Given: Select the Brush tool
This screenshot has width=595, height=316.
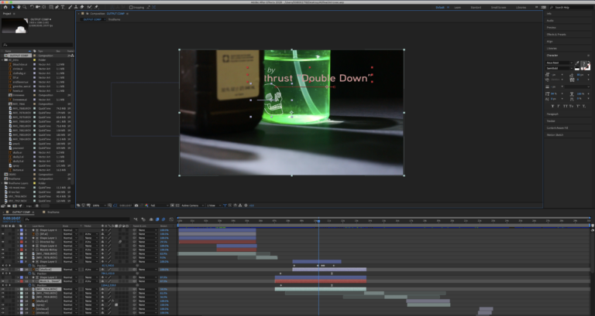Looking at the screenshot, I should tap(70, 7).
